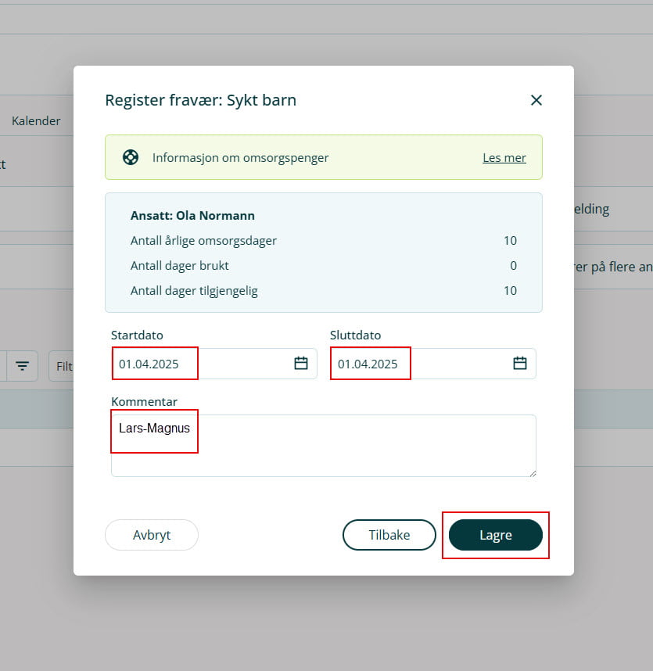
Task: Save the absence with Lagre
Action: click(495, 535)
